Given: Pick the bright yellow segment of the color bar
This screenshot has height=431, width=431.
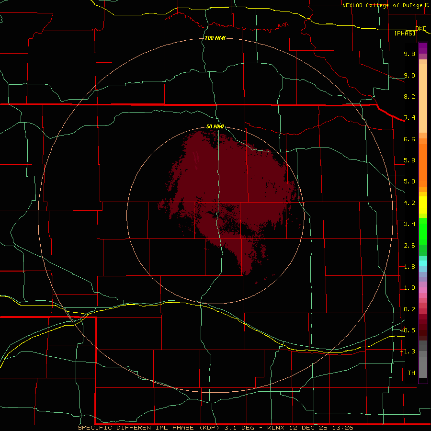Looking at the screenshot, I should (x=423, y=205).
